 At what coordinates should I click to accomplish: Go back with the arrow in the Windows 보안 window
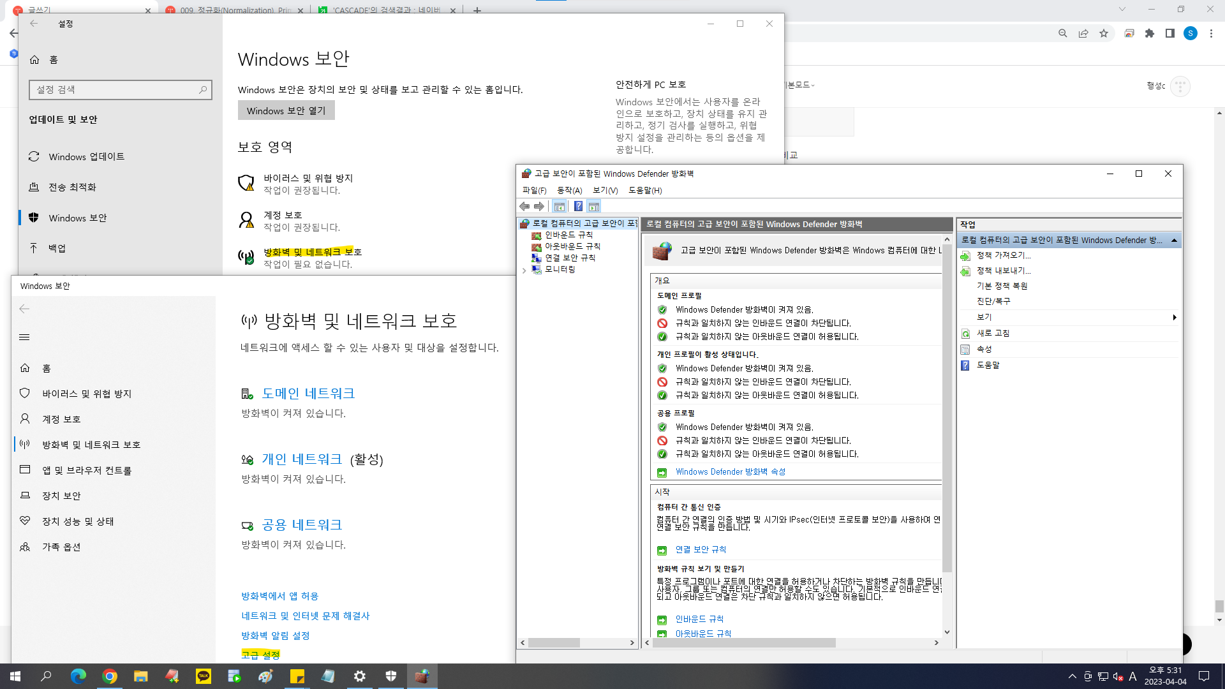pos(24,309)
